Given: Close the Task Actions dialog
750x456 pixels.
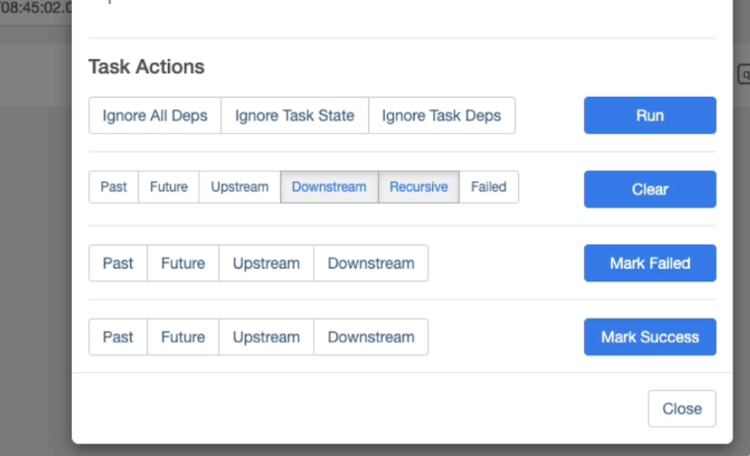Looking at the screenshot, I should click(682, 409).
